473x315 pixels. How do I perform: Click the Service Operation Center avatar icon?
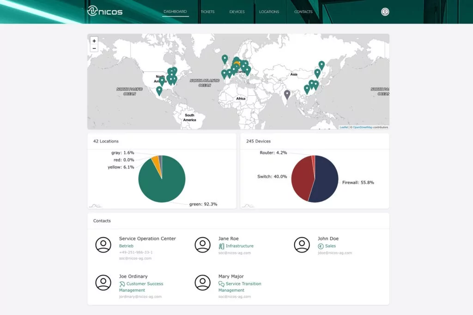coord(103,245)
